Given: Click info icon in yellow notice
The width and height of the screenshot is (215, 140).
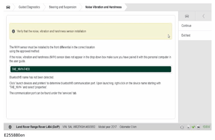Looking at the screenshot, I should (x=13, y=31).
